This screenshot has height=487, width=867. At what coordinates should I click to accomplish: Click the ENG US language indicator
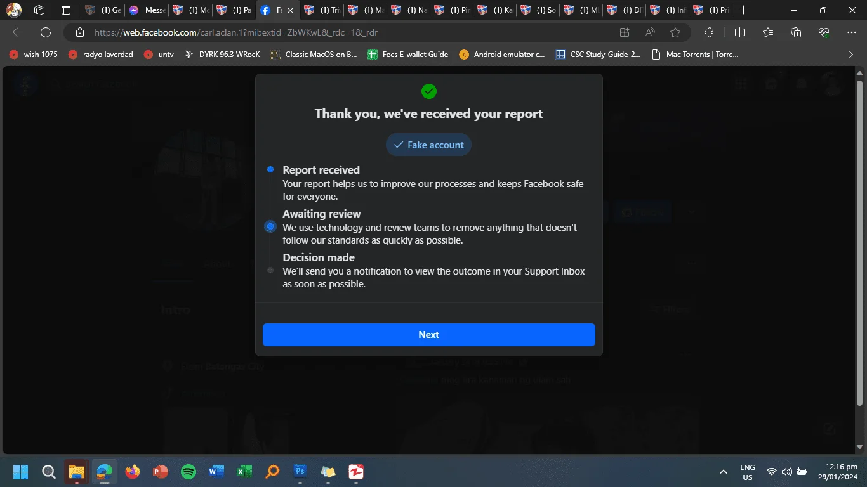(748, 472)
